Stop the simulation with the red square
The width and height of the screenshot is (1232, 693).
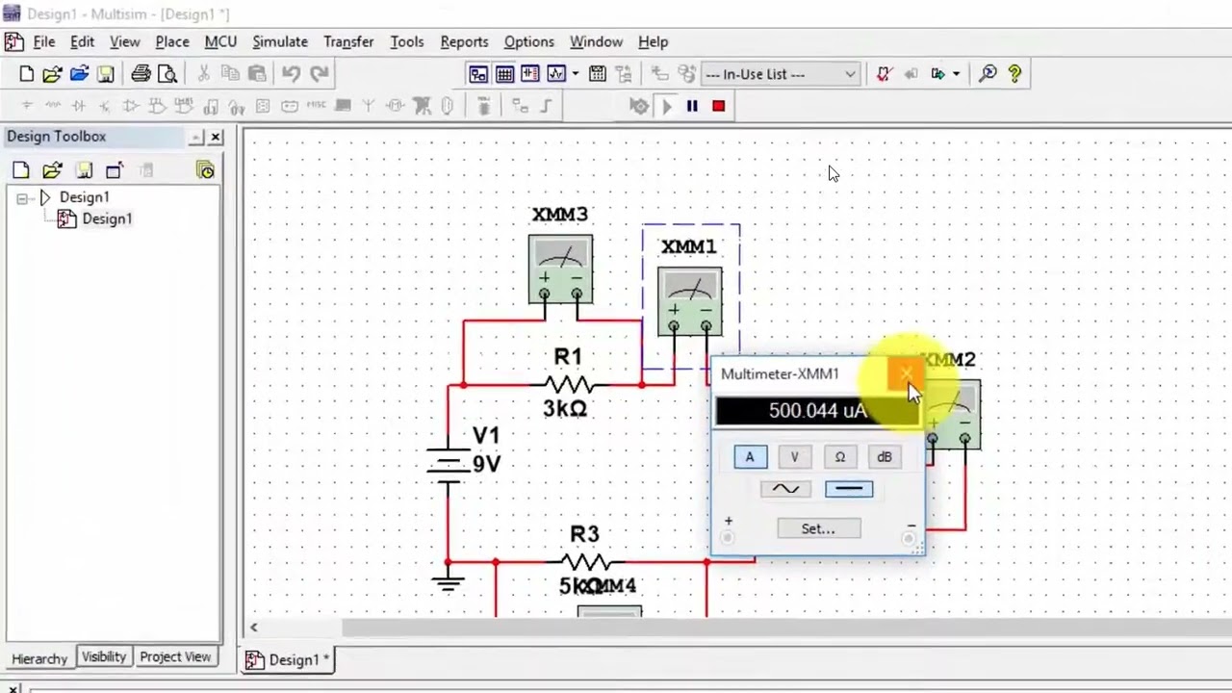point(718,106)
